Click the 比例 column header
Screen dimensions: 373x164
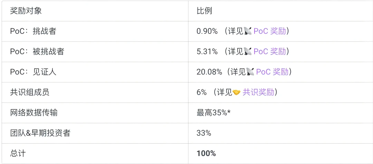204,11
